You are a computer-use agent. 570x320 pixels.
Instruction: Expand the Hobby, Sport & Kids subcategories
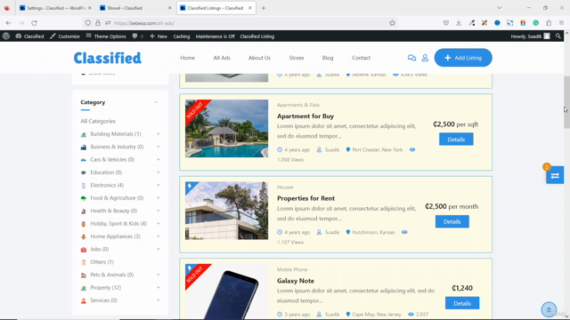(x=159, y=223)
